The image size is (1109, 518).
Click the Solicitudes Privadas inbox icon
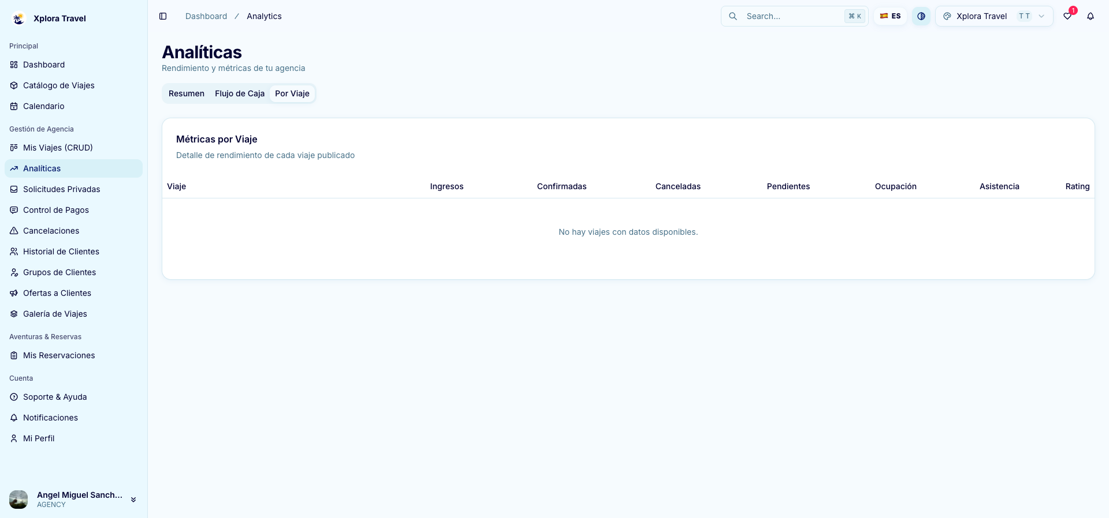click(14, 189)
